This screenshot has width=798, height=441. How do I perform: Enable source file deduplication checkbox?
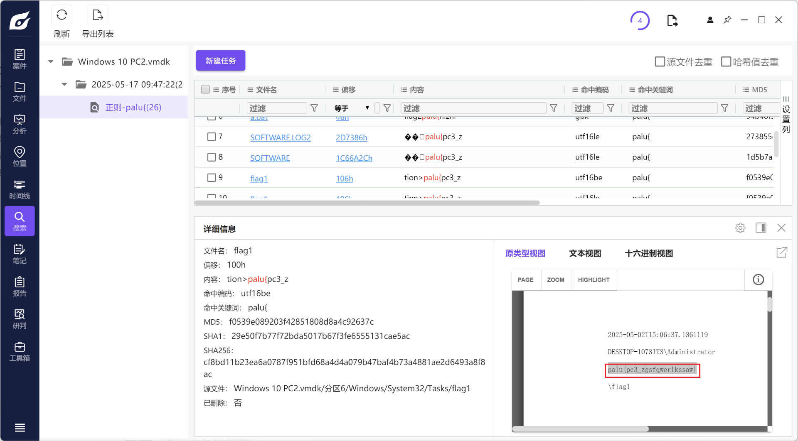[660, 62]
